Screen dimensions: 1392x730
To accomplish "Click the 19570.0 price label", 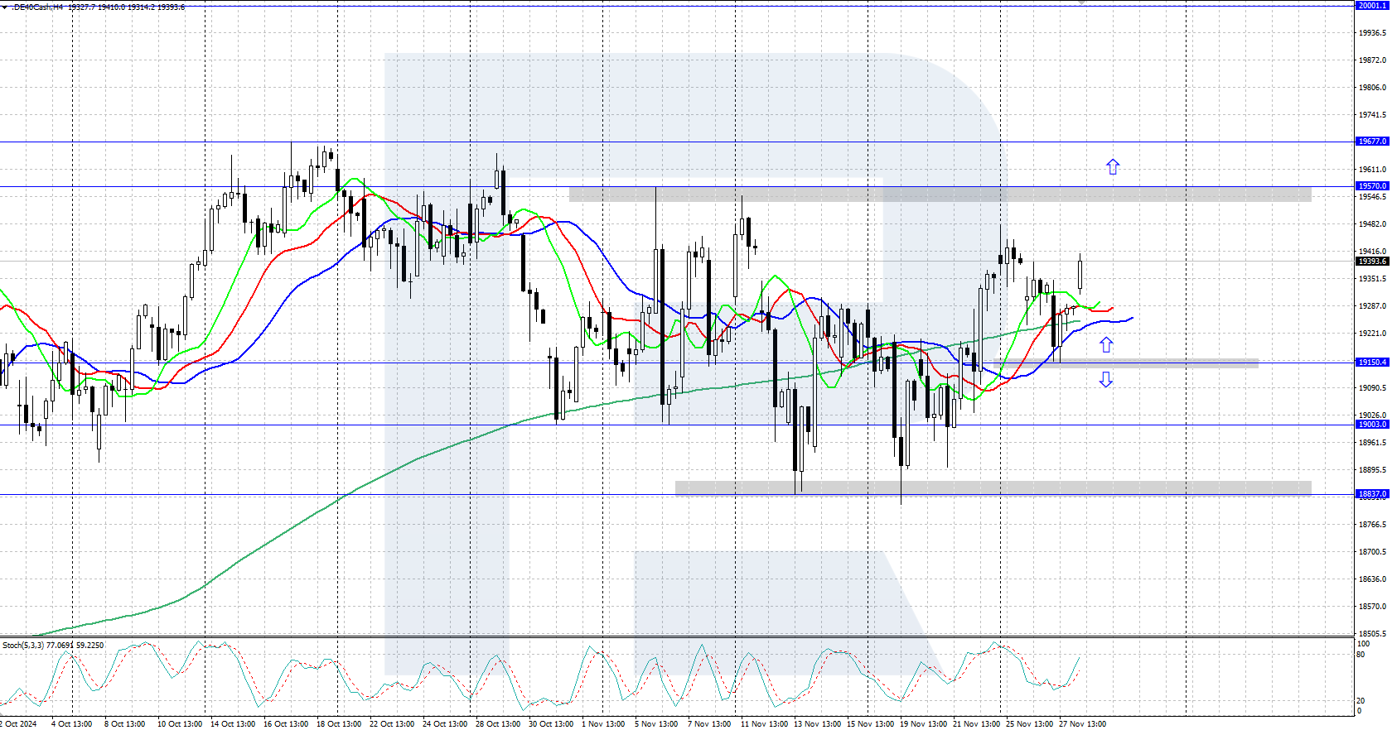I will (x=1372, y=186).
